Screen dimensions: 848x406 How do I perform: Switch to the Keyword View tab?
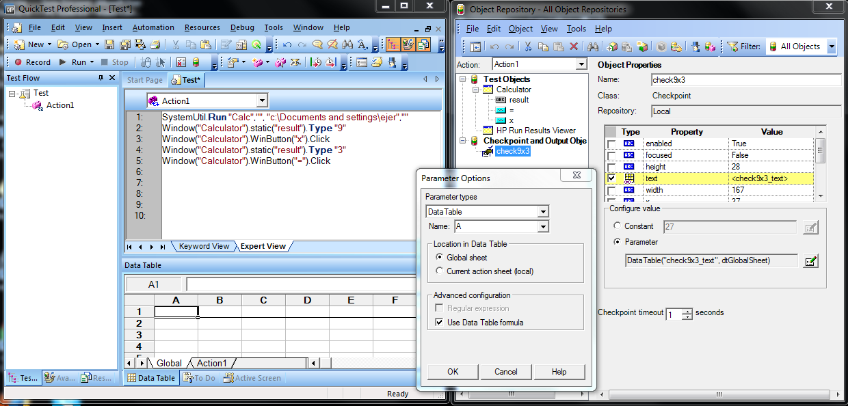(x=204, y=246)
